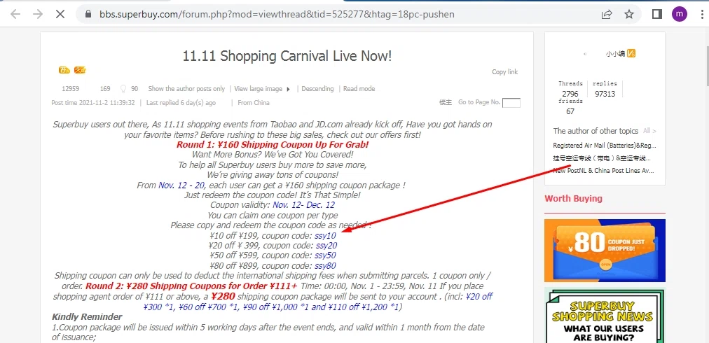Stop page loading with X icon

point(60,14)
